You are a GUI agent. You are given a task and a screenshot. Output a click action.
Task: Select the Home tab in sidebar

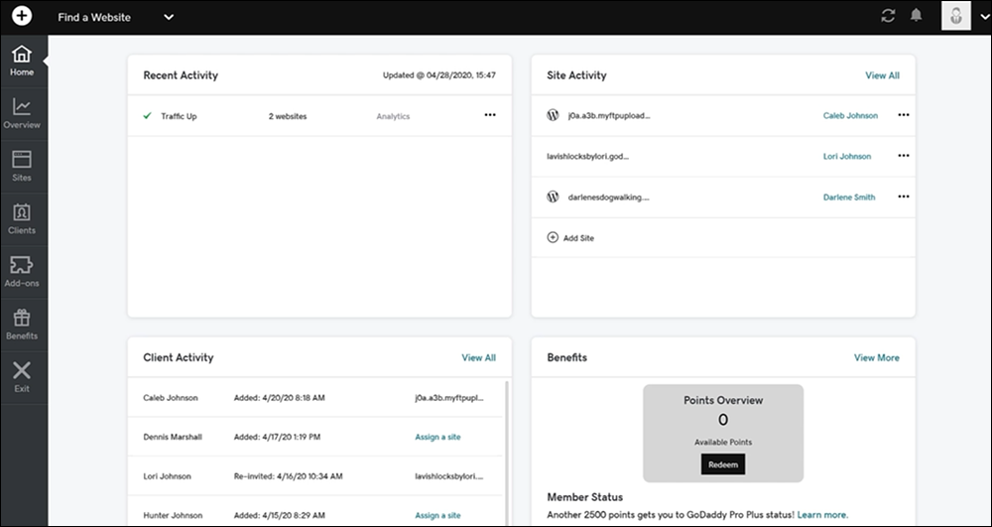(x=22, y=61)
